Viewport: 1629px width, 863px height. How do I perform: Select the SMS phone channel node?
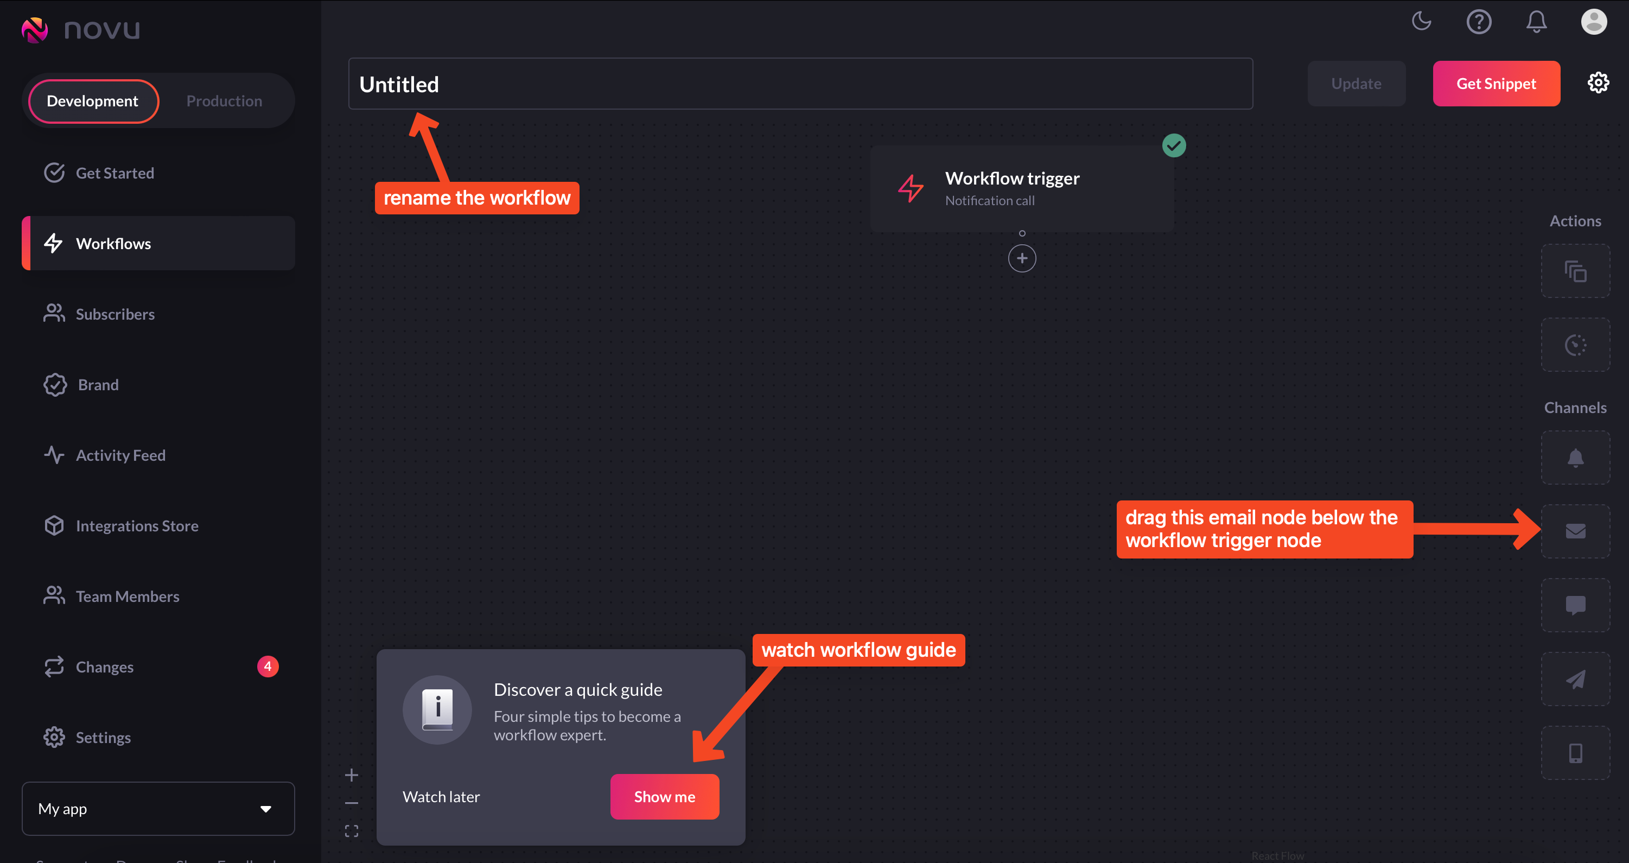[1575, 752]
